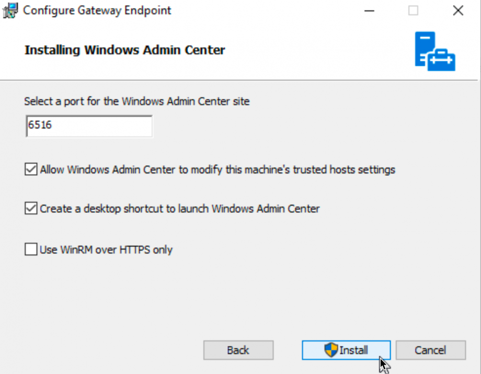Disable trusted hosts settings modification
The width and height of the screenshot is (481, 374).
point(30,168)
